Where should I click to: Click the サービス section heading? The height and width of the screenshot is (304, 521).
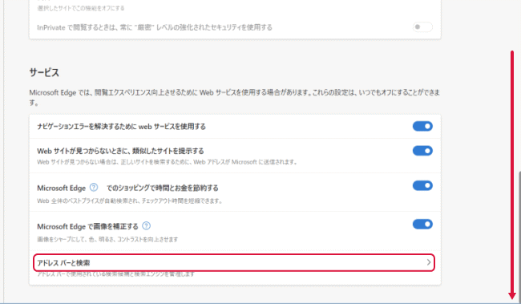point(44,72)
